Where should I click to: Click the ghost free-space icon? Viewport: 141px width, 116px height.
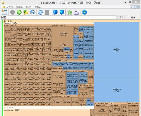coord(76,12)
